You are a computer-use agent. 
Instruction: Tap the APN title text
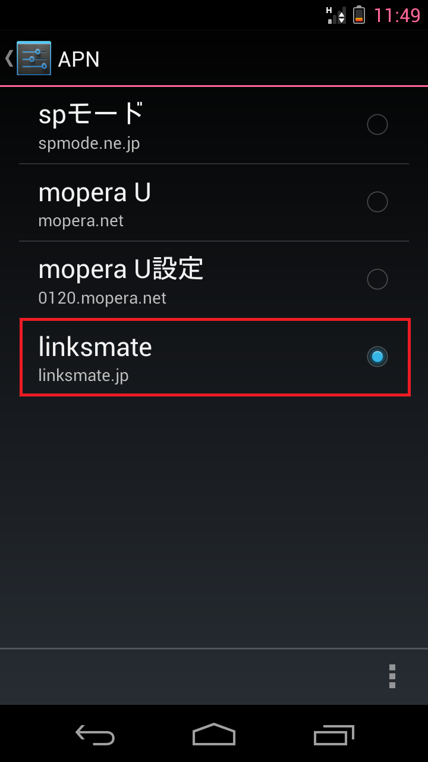pos(78,59)
